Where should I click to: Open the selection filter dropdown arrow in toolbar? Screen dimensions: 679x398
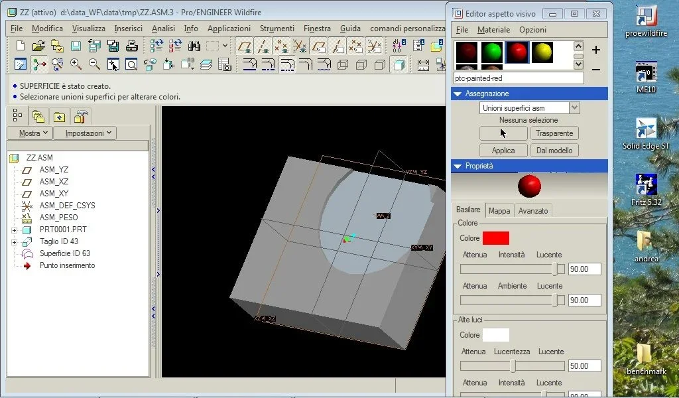point(225,46)
